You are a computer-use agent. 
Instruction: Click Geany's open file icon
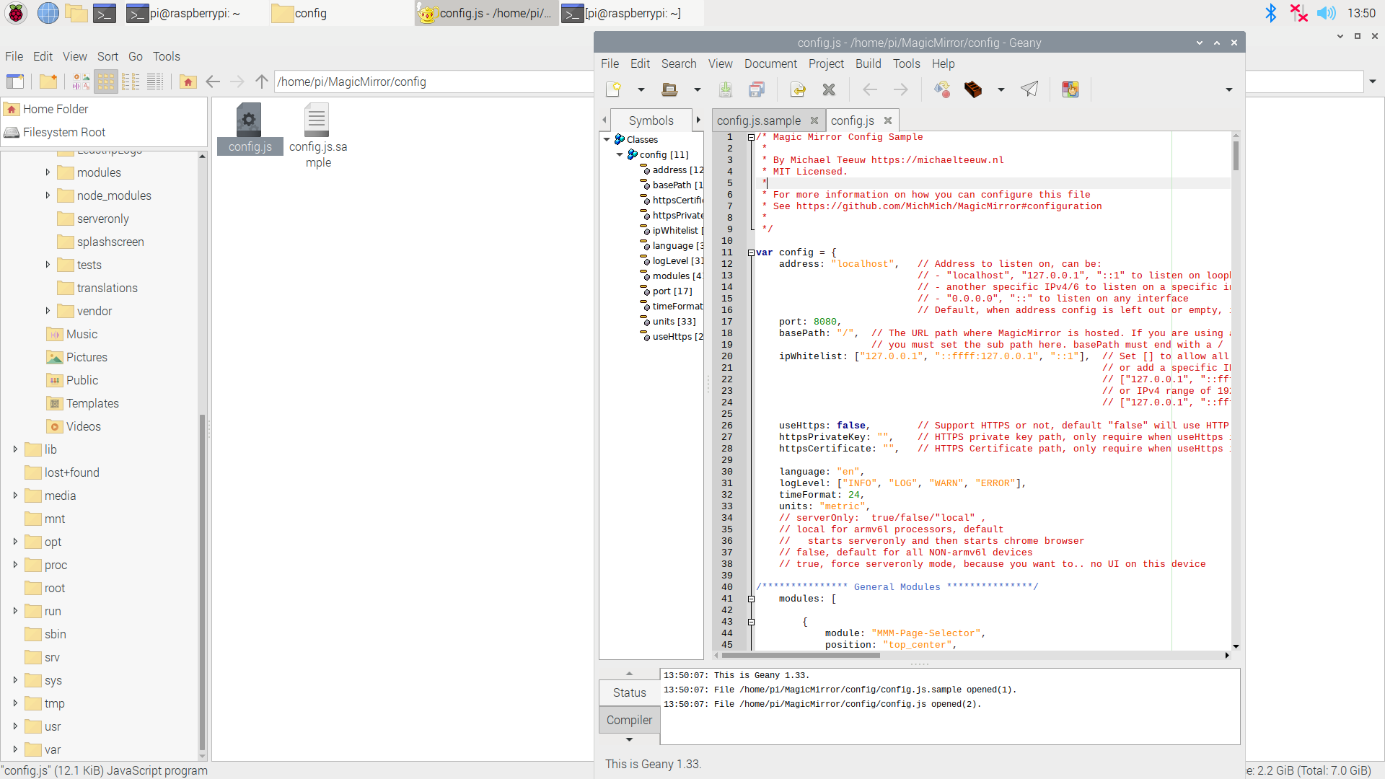(x=670, y=89)
